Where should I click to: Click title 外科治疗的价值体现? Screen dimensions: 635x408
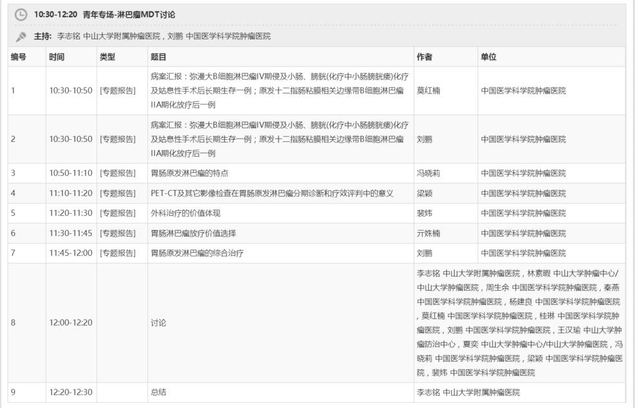[186, 213]
